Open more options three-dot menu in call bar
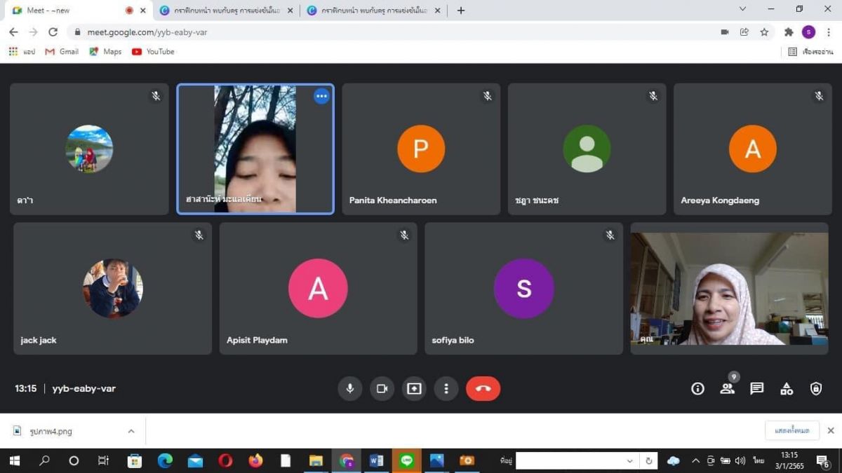The height and width of the screenshot is (473, 842). pyautogui.click(x=446, y=388)
